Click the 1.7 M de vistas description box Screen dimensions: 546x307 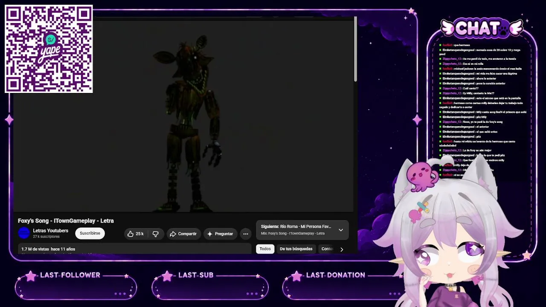[135, 249]
